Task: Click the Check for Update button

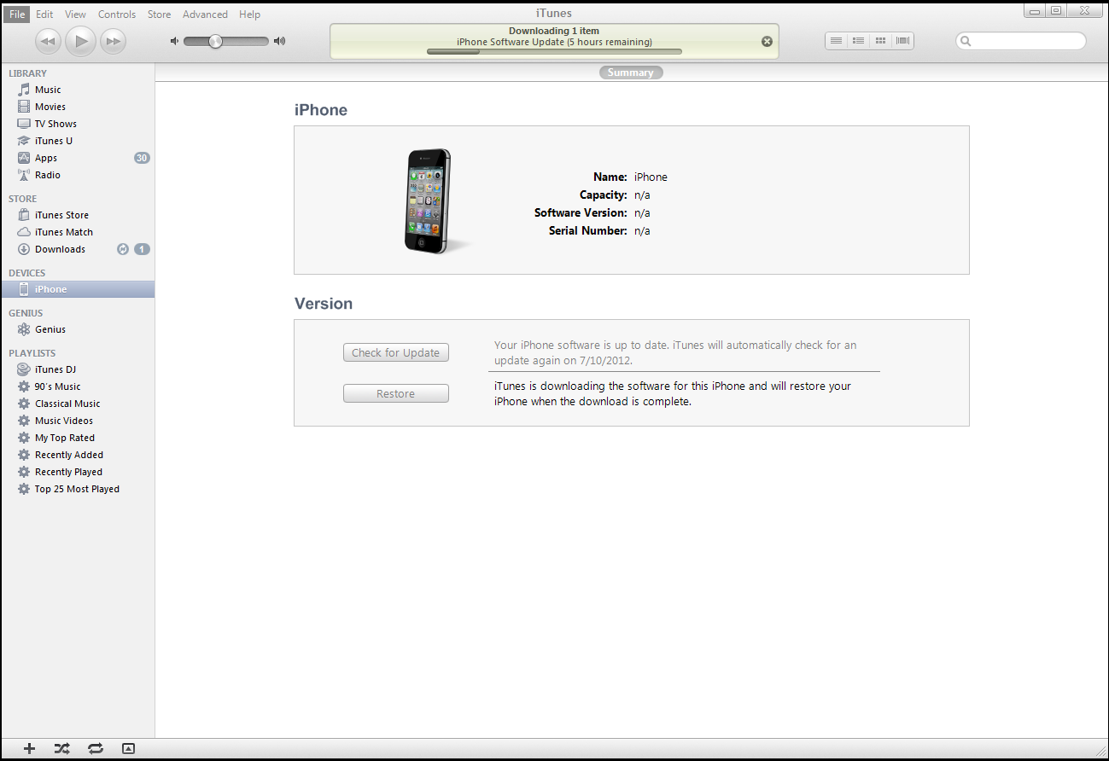Action: (396, 352)
